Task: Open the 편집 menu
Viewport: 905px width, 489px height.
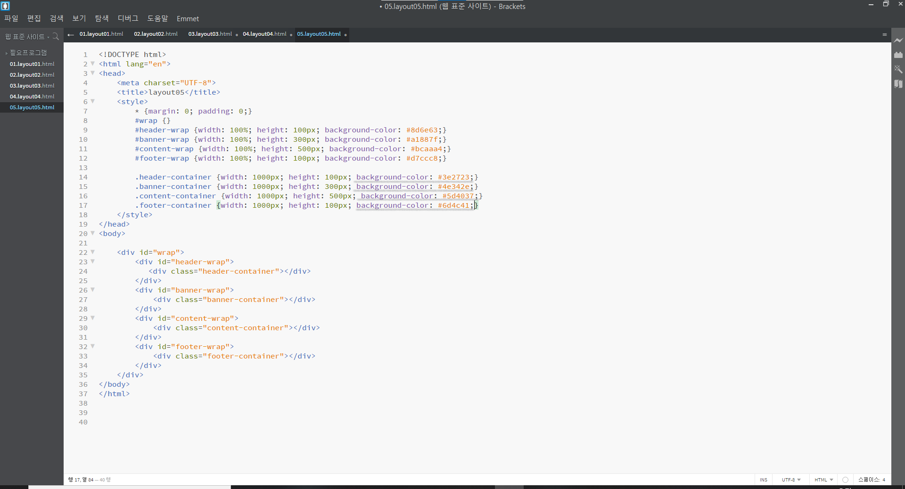Action: [x=34, y=18]
